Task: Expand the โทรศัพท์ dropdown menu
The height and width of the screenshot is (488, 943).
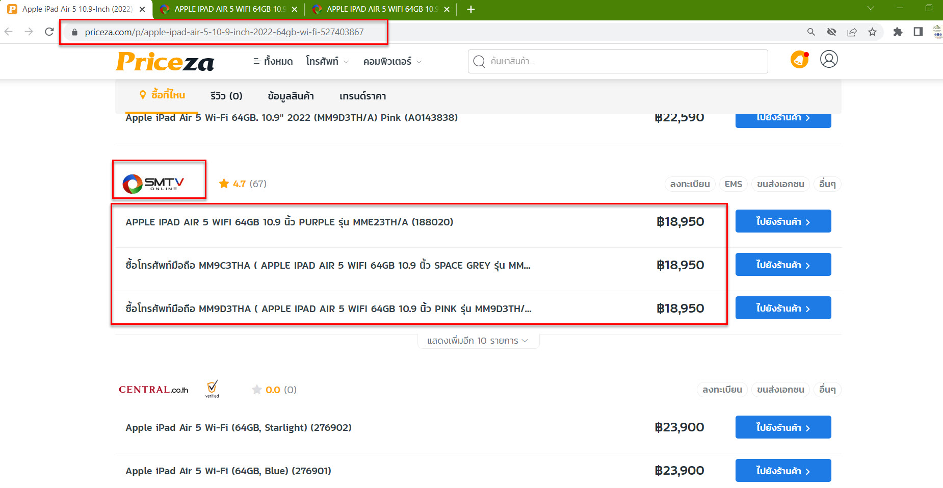Action: tap(327, 61)
